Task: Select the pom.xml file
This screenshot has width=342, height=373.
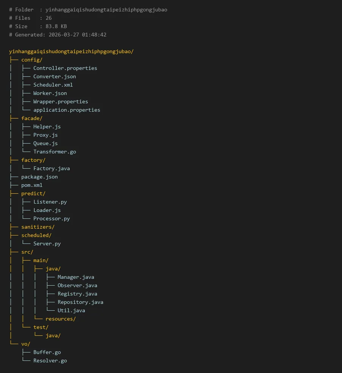Action: tap(32, 185)
